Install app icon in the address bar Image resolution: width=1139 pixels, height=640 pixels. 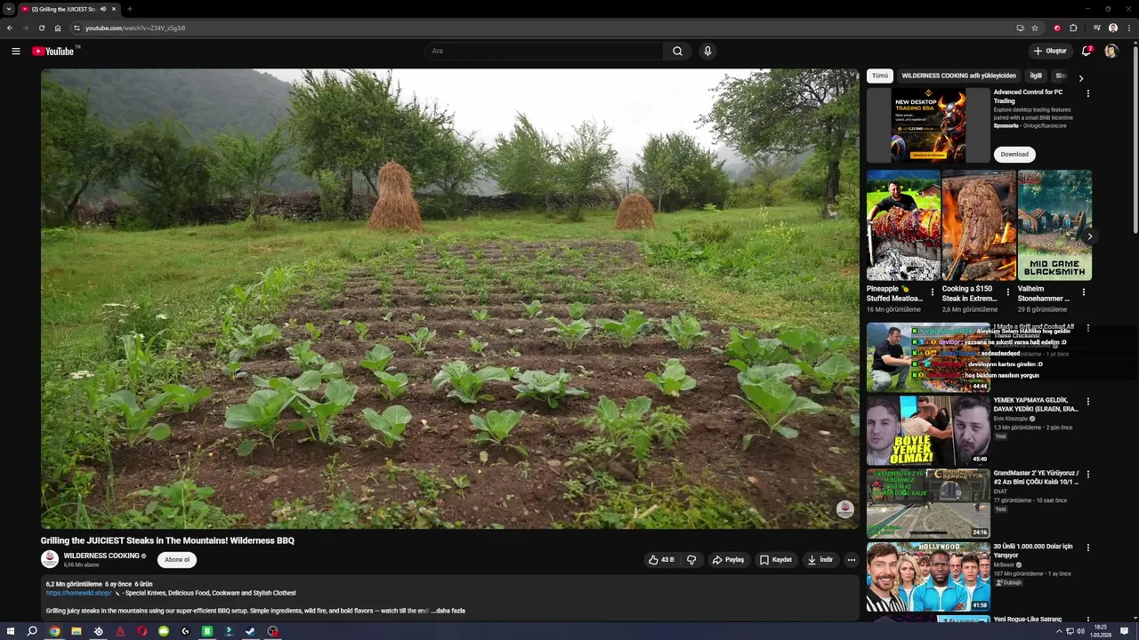(x=1020, y=28)
